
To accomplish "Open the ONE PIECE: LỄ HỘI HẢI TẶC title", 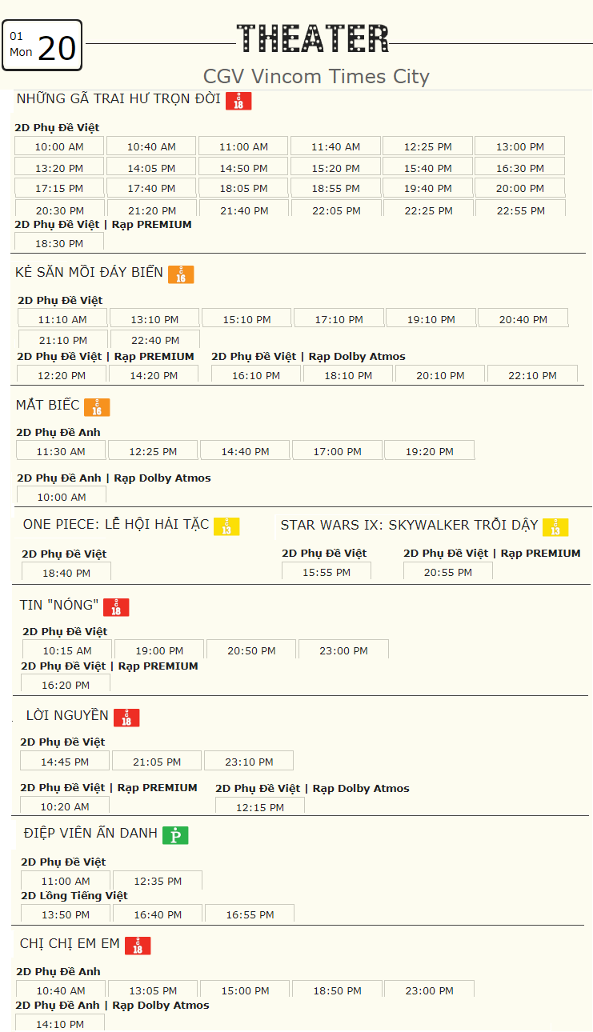I will click(116, 525).
